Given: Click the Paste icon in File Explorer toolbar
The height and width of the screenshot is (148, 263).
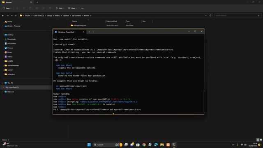Looking at the screenshot, I should point(30,8).
